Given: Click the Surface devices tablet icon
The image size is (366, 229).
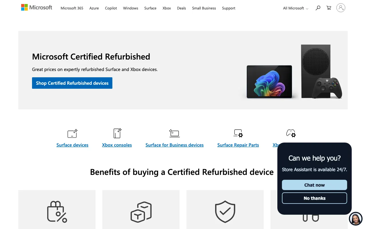Looking at the screenshot, I should (72, 133).
